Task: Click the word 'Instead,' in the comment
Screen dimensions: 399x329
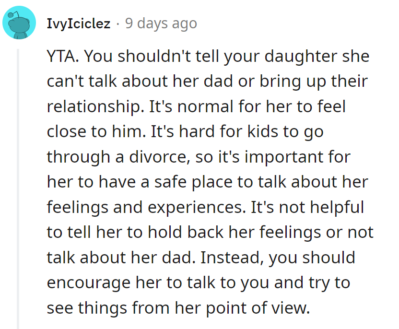Action: tap(232, 258)
